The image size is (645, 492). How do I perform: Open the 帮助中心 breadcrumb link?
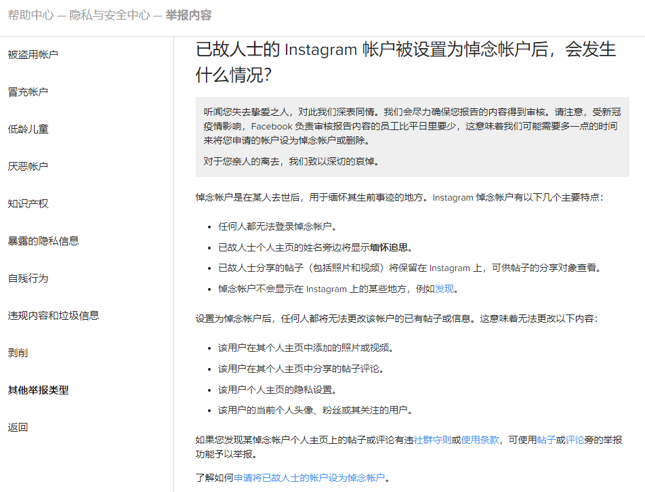click(x=31, y=15)
